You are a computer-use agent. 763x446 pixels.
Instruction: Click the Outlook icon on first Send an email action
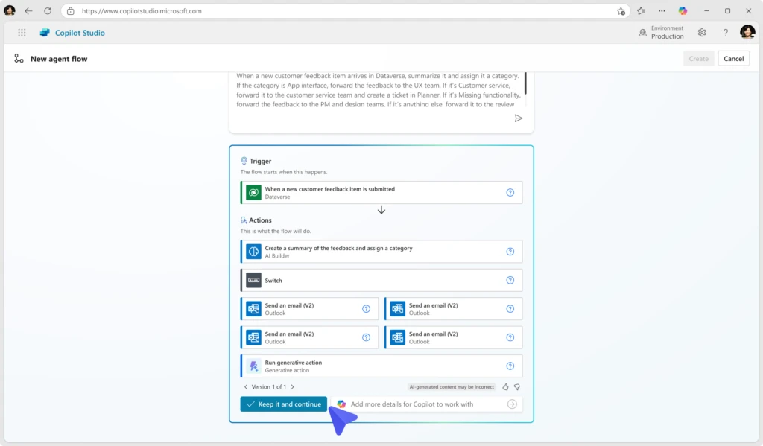point(253,308)
